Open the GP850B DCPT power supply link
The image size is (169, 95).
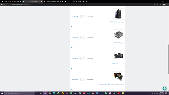click(119, 43)
